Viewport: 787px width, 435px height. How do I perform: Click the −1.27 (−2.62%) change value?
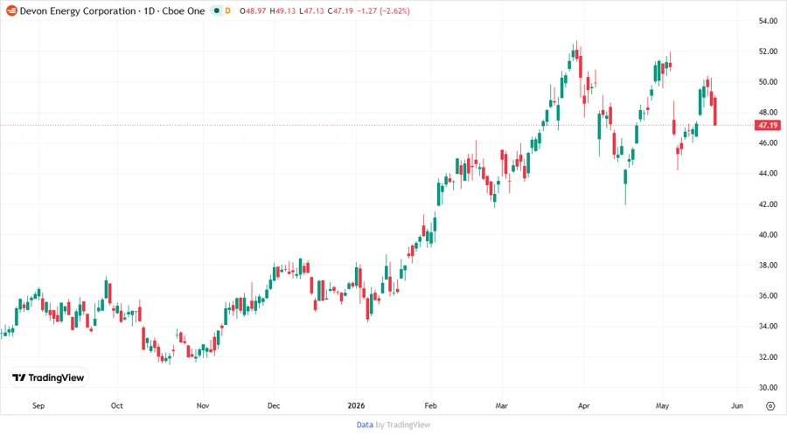[384, 10]
